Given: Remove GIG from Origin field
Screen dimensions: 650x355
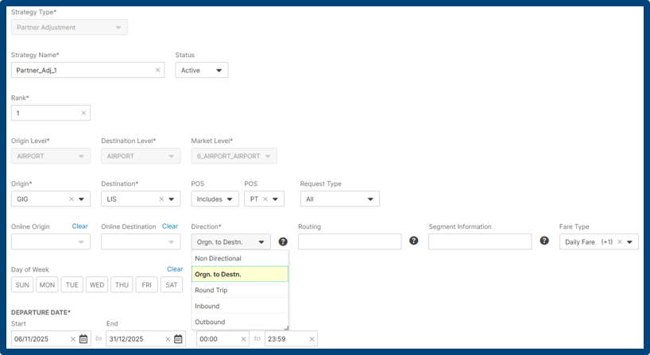Looking at the screenshot, I should pyautogui.click(x=72, y=199).
